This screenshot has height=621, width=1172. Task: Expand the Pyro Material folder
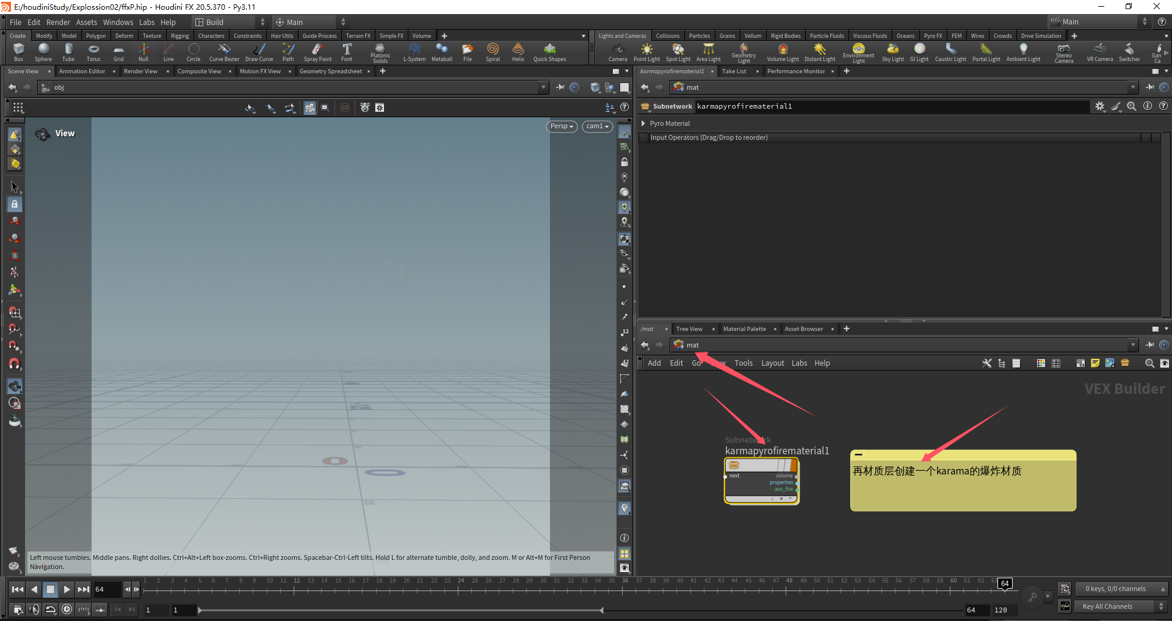[643, 123]
